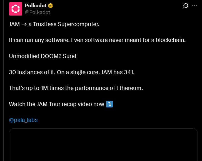The height and width of the screenshot is (161, 202).
Task: Click the word 'blockchain.' in the tweet
Action: tap(171, 40)
